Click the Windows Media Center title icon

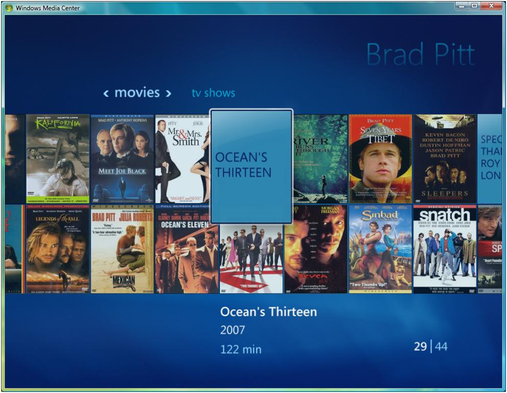click(x=9, y=8)
